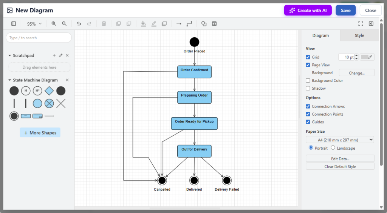Open the waypoints connector style icon

[189, 24]
